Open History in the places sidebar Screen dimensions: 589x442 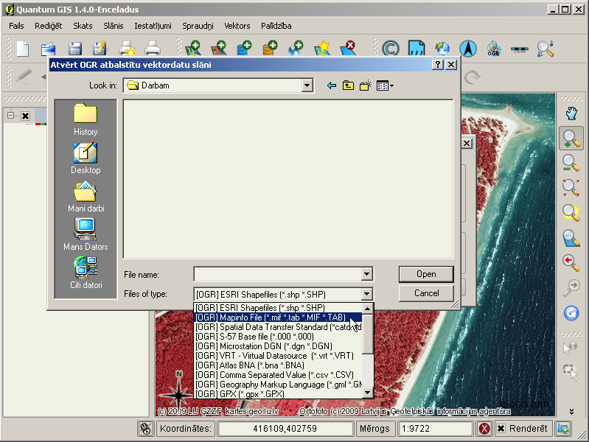(x=86, y=119)
